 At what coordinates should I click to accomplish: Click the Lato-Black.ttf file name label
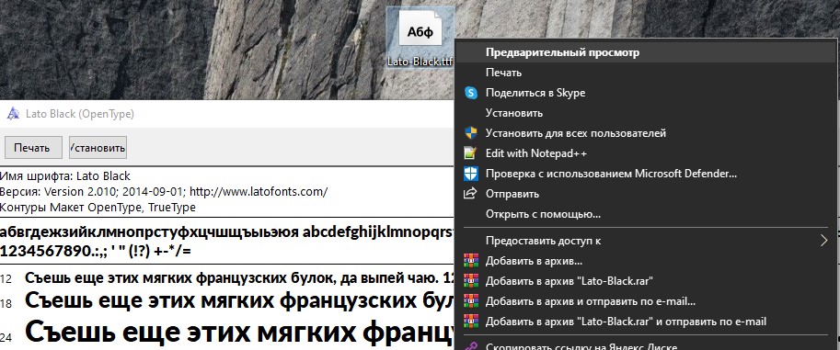420,62
